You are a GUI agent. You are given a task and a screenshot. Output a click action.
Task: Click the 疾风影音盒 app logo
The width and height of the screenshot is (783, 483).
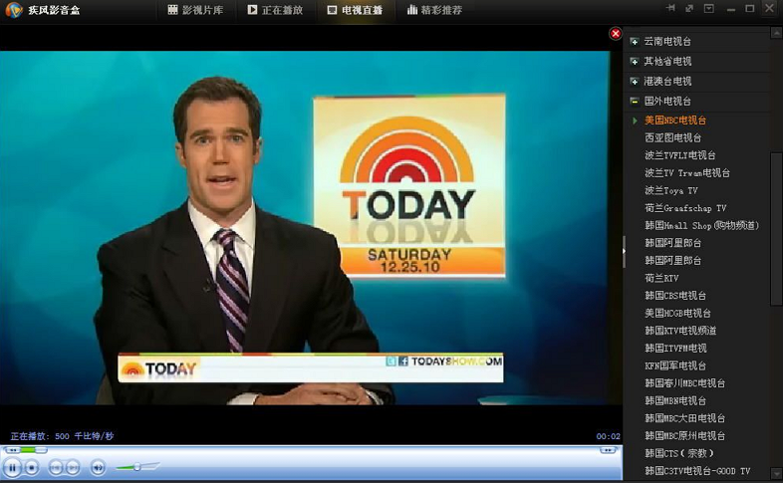pos(13,10)
